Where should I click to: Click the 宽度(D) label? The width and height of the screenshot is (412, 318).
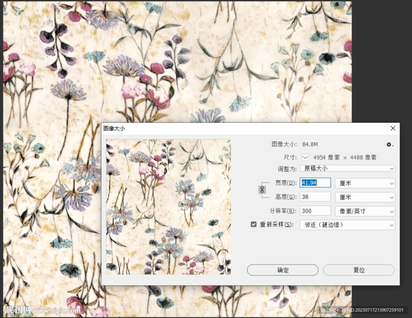(x=286, y=183)
